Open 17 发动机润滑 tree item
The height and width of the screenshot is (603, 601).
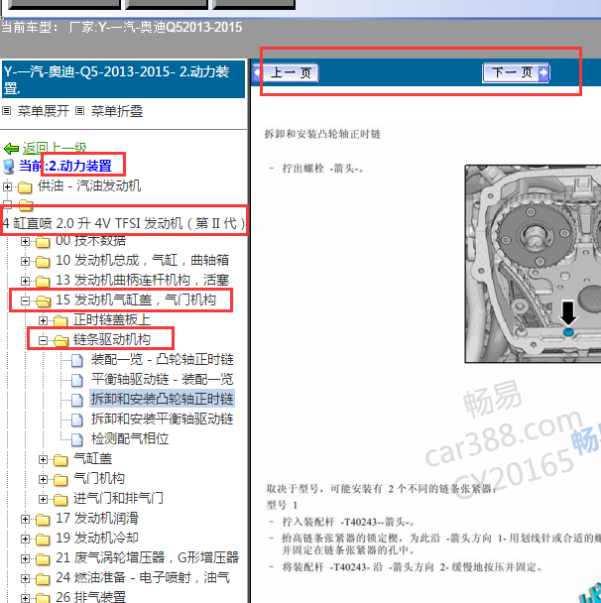97,518
